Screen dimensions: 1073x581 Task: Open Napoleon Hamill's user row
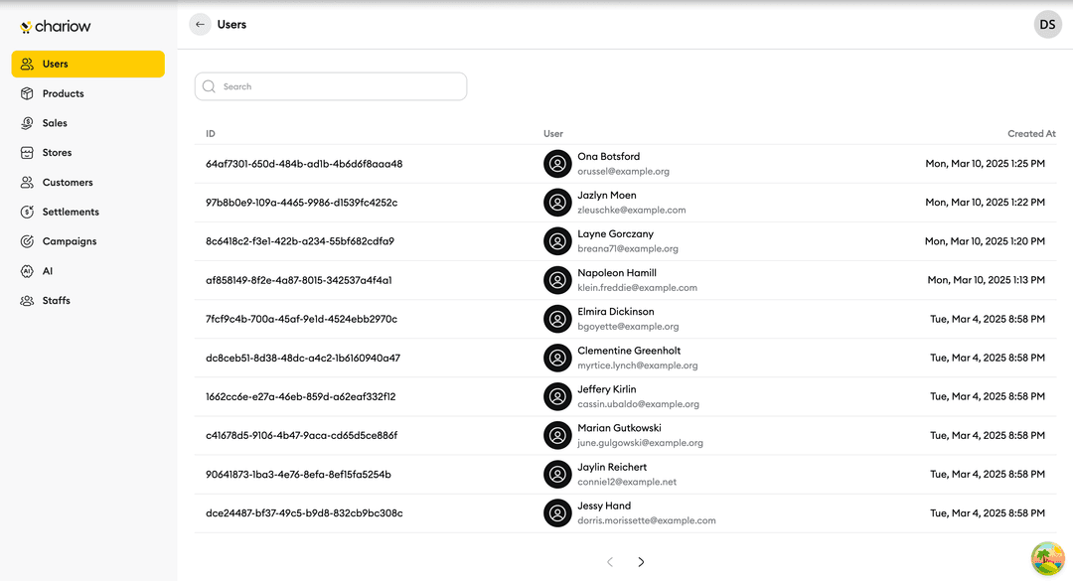(x=616, y=273)
